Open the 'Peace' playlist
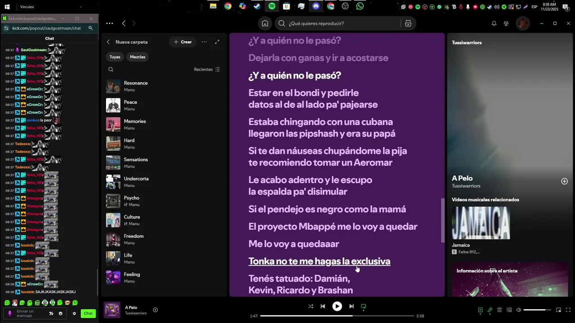The image size is (575, 323). 164,105
